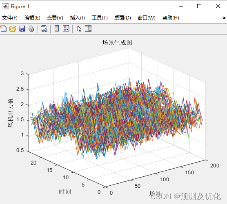Viewport: 227px width, 204px height.
Task: Minimize the Figure 1 window
Action: click(x=181, y=6)
